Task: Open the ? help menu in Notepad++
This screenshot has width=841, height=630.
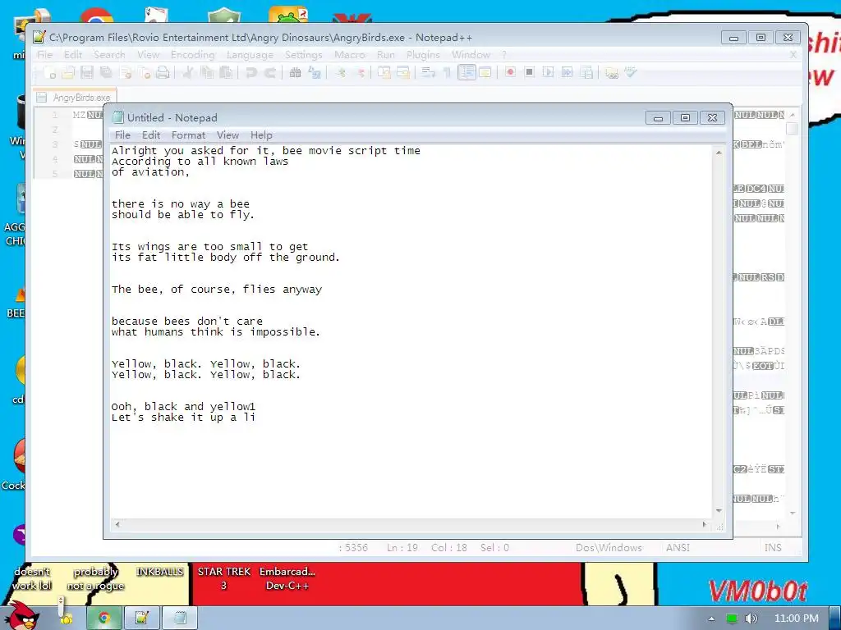Action: click(x=504, y=55)
